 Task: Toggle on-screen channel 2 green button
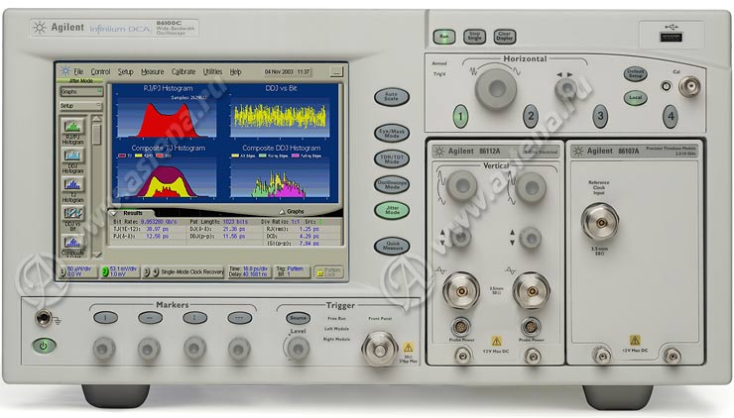106,271
